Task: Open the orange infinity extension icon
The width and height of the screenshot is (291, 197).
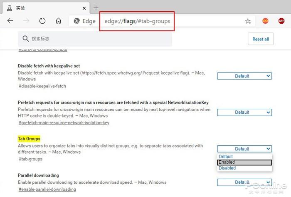Action: [265, 21]
